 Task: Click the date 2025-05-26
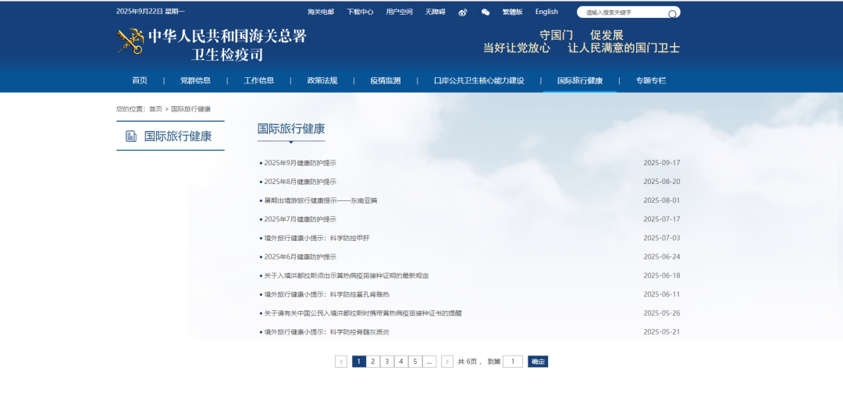pos(662,313)
